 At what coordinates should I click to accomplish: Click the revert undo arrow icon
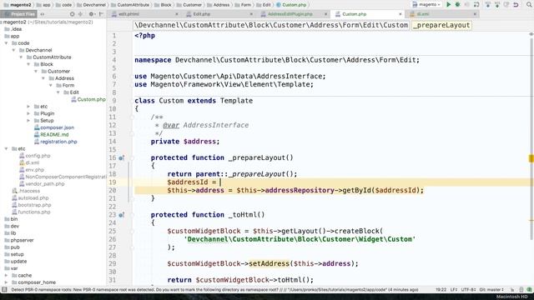(516, 5)
